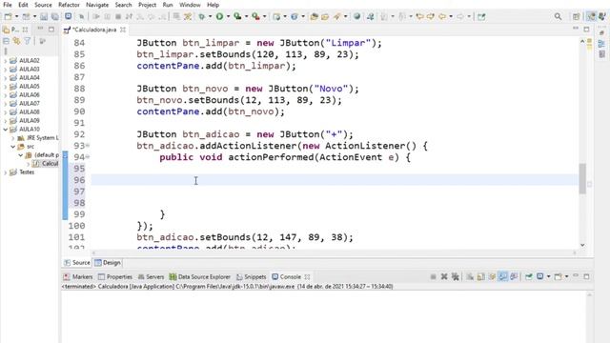Open the External Tools dropdown arrow
This screenshot has height=343, width=610.
(x=265, y=16)
